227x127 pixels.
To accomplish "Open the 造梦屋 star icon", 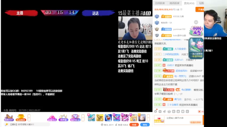I will [63, 118].
